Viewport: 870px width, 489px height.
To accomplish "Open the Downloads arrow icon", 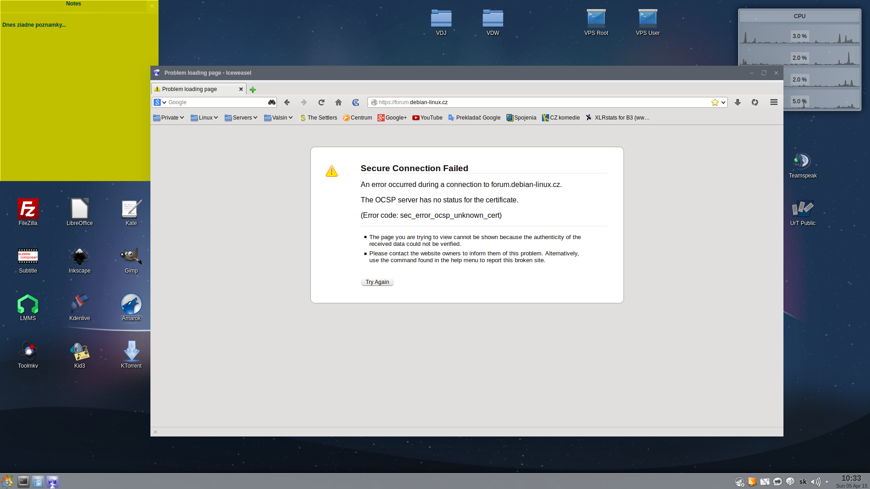I will pyautogui.click(x=738, y=102).
